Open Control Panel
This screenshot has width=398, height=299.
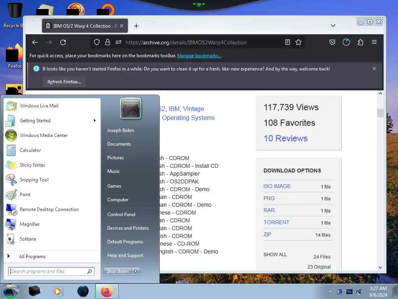click(x=121, y=215)
